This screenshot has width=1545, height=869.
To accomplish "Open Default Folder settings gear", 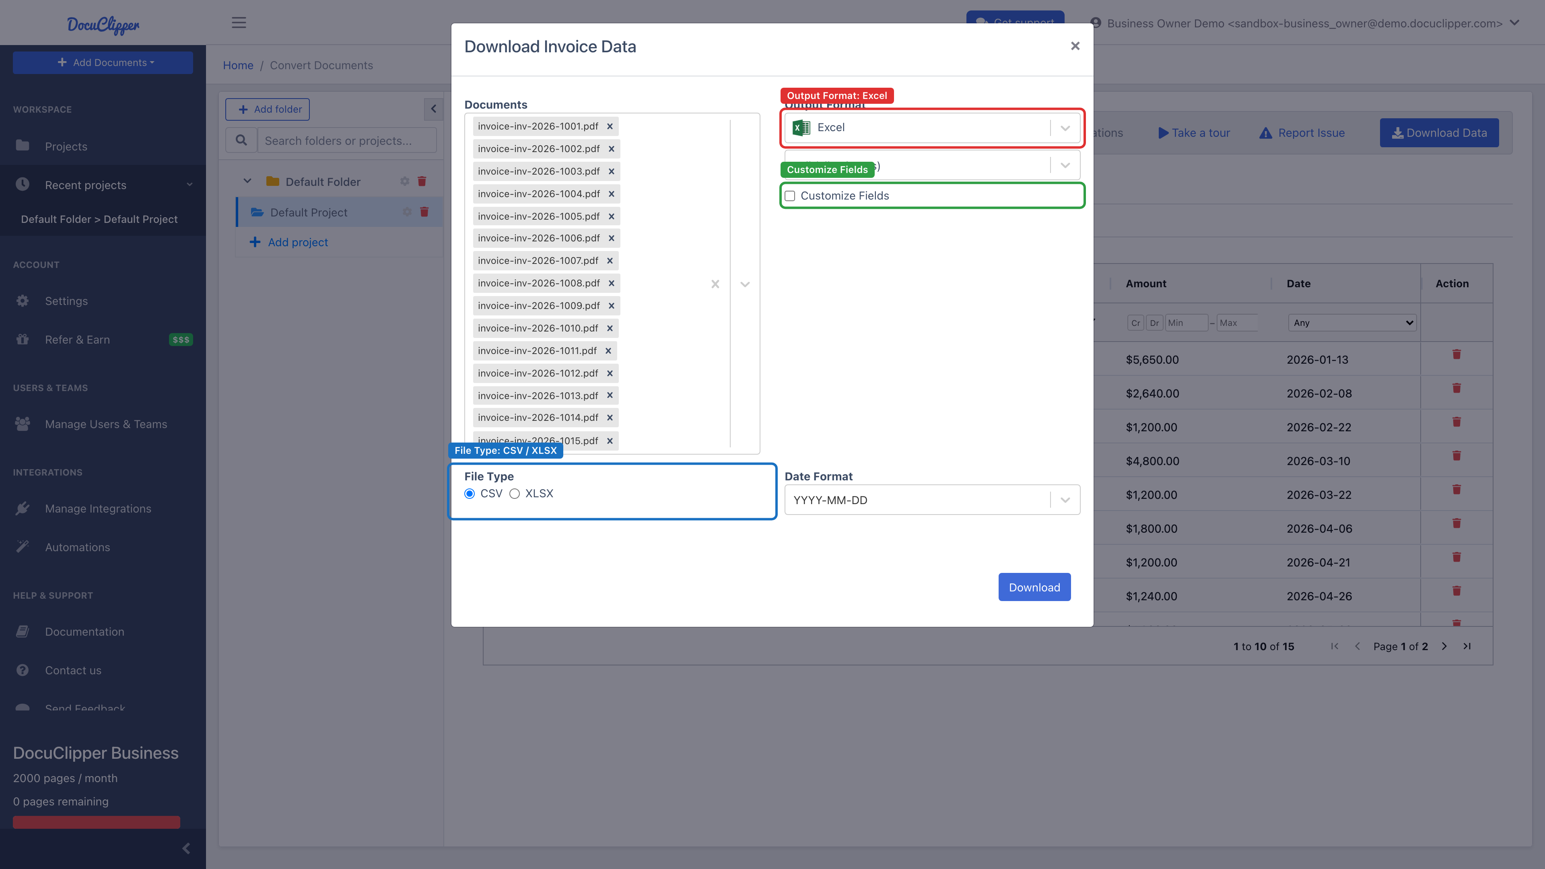I will [405, 181].
